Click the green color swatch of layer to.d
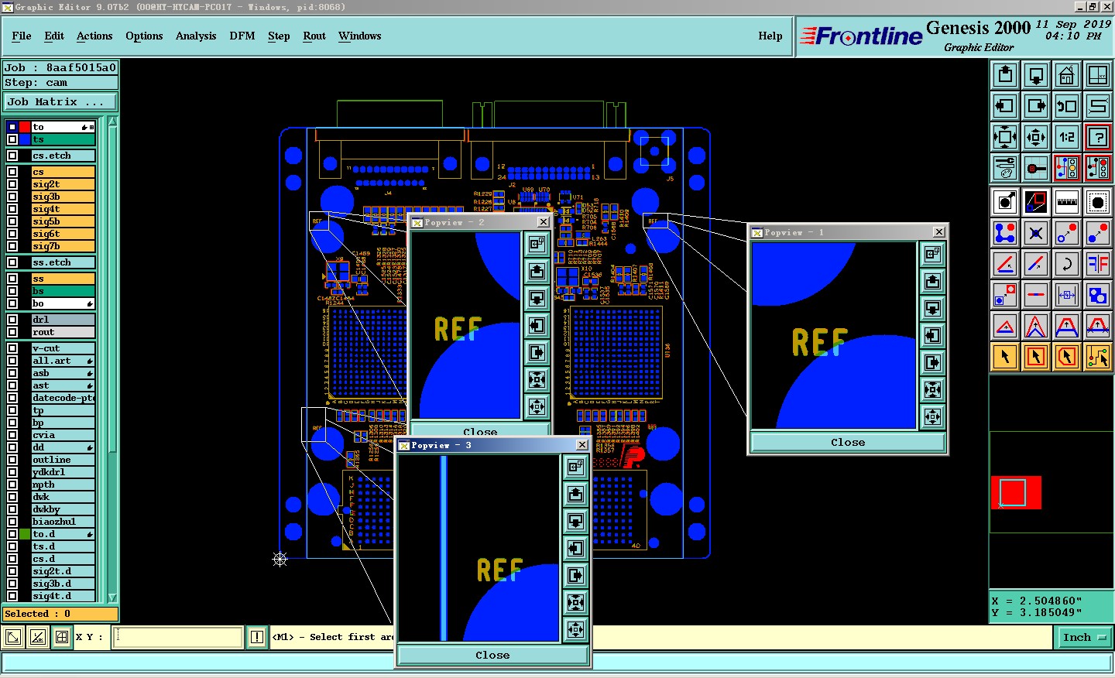 click(x=25, y=534)
